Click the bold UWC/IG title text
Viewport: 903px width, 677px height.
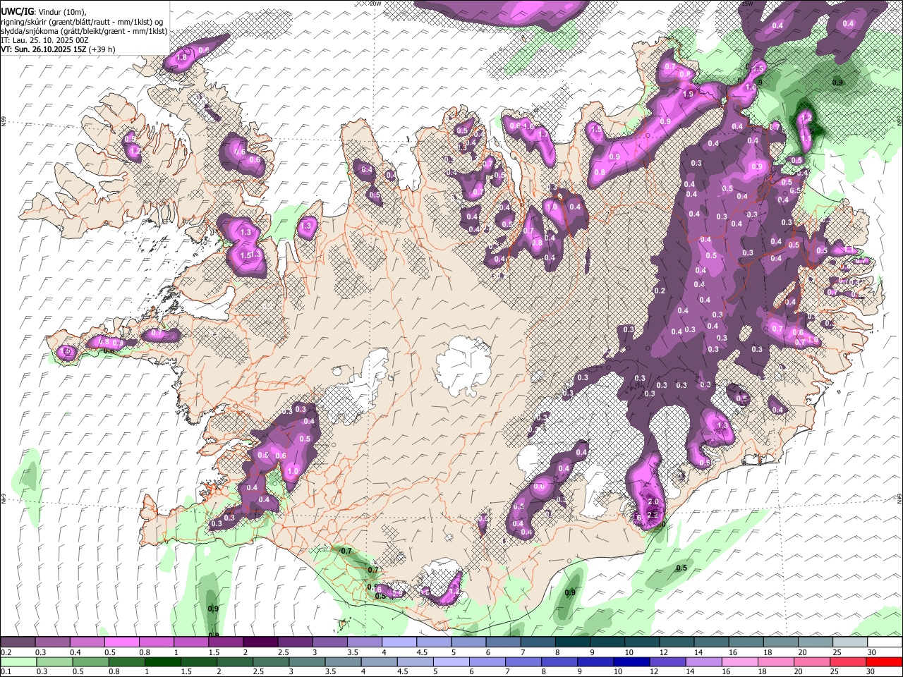click(x=17, y=11)
